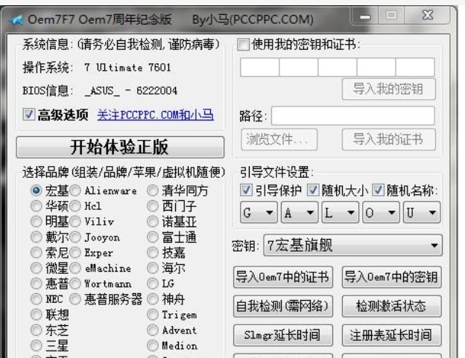
Task: Select the 技嘉 radio button
Action: 153,252
